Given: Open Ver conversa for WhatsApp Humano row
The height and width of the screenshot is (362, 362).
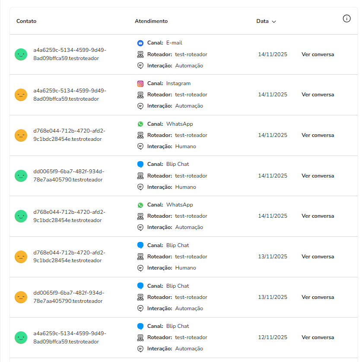Looking at the screenshot, I should 318,135.
